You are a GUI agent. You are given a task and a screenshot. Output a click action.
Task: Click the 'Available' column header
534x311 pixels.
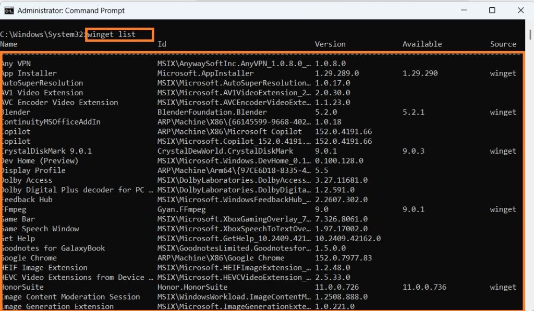coord(422,44)
